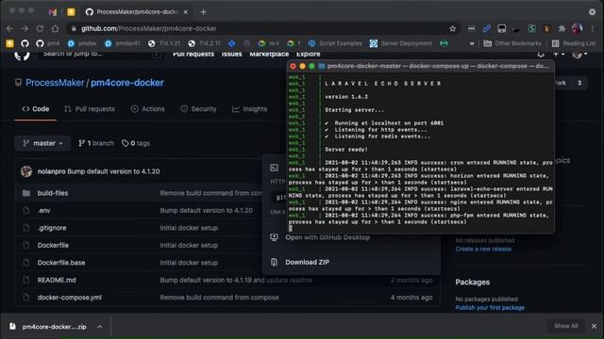This screenshot has height=339, width=604.
Task: Choose Download ZIP from the Code menu
Action: (307, 262)
